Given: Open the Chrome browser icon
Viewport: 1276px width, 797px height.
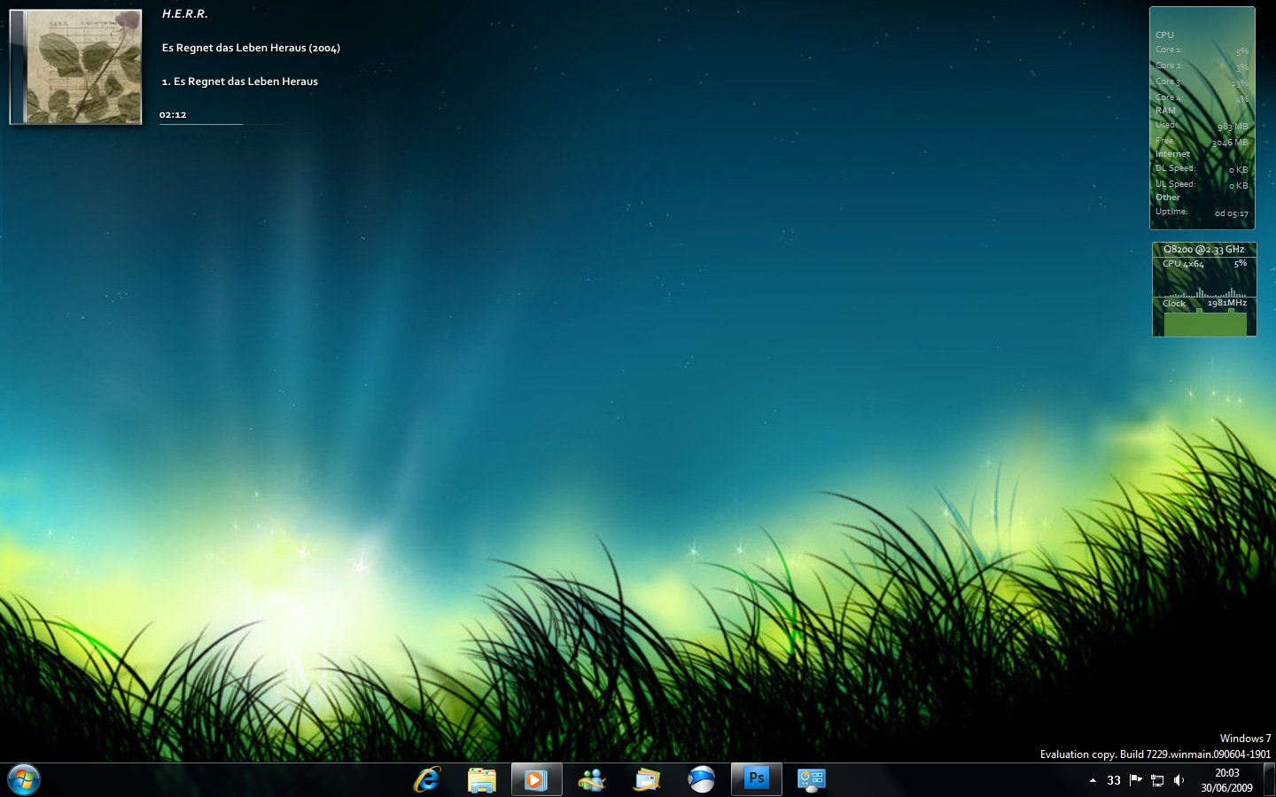Looking at the screenshot, I should pyautogui.click(x=701, y=779).
